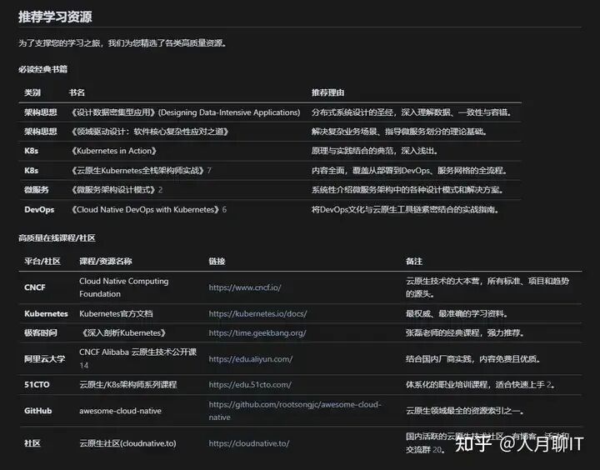
Task: Click the CNCF platform cell
Action: point(35,287)
